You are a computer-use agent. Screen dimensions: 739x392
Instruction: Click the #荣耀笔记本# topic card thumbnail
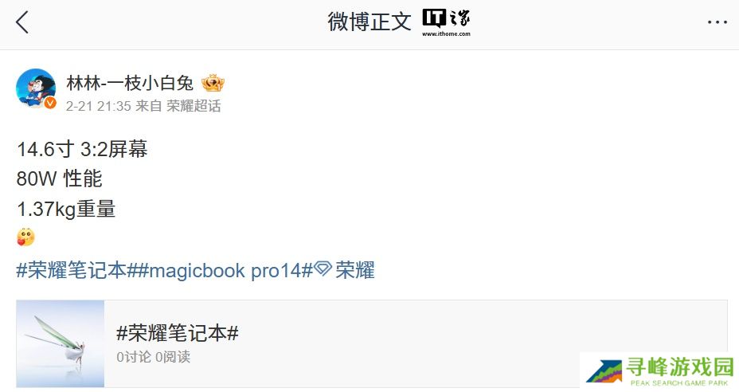point(61,343)
